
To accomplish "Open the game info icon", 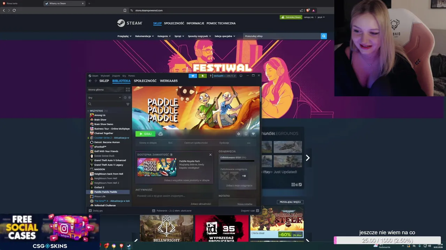I will [246, 134].
